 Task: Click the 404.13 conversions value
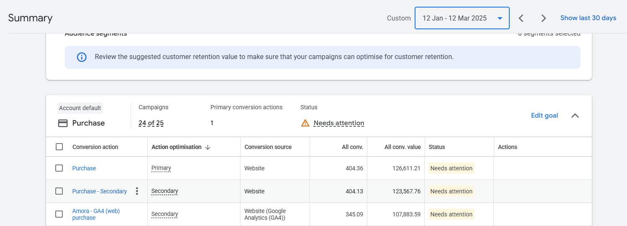354,191
